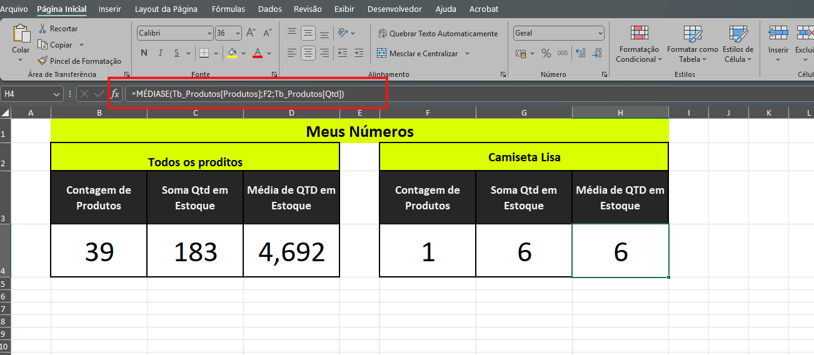The height and width of the screenshot is (355, 814).
Task: Open the Formatar como Tabela menu
Action: (x=693, y=44)
